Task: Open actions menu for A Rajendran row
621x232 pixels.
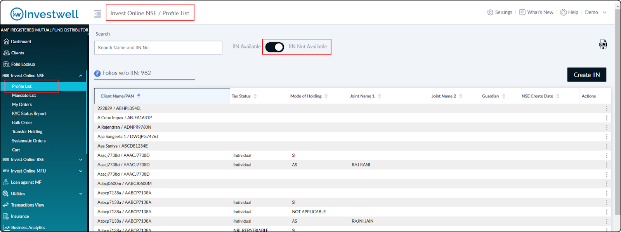Action: point(606,127)
